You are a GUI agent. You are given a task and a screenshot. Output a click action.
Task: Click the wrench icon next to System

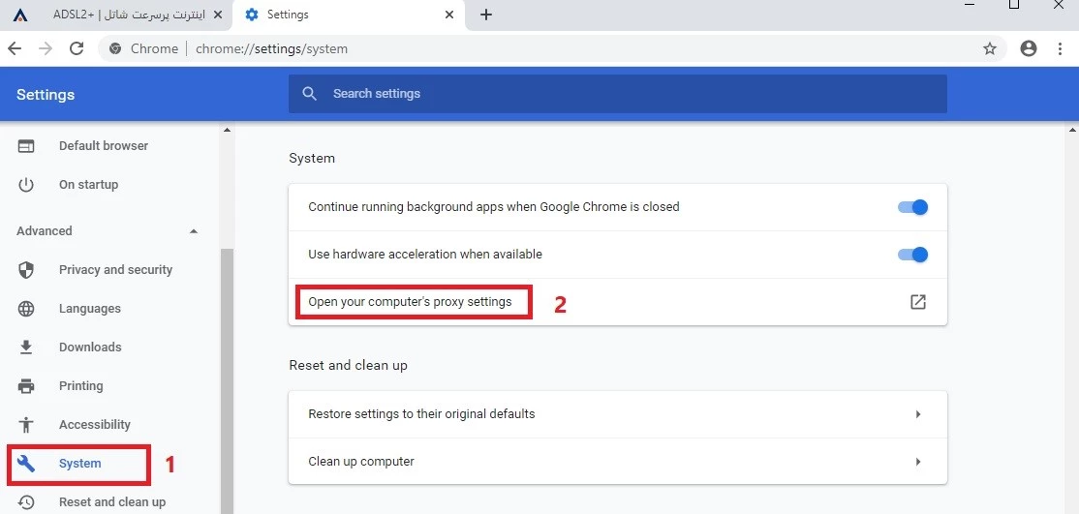[26, 463]
